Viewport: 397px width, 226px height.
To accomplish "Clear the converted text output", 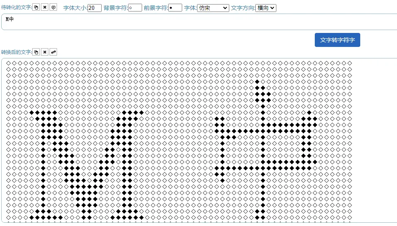I will pos(45,52).
